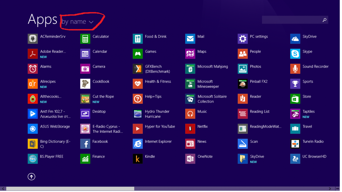342x192 pixels.
Task: Open the PC settings gear icon
Action: click(243, 39)
